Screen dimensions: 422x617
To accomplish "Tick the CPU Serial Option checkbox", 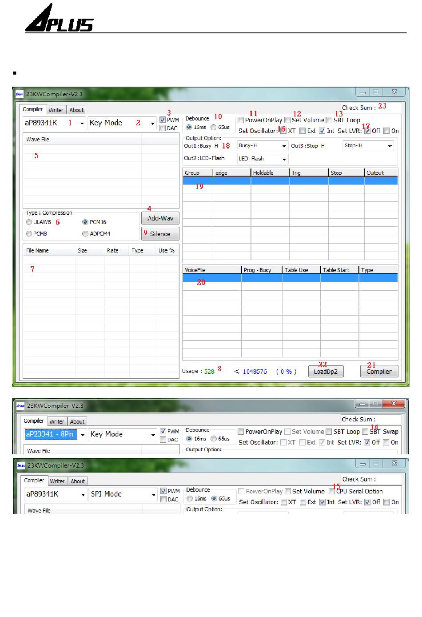I will pos(332,491).
